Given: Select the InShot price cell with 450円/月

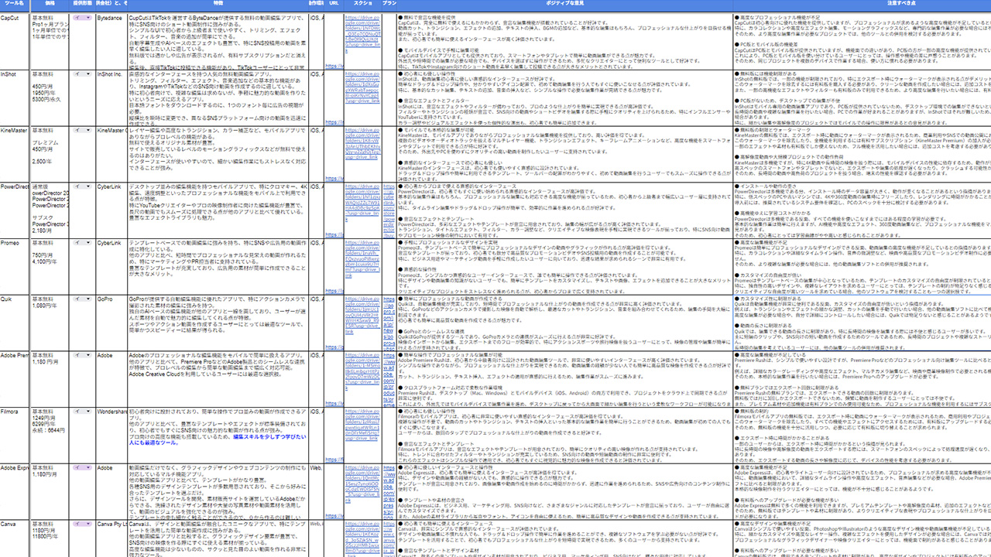Looking at the screenshot, I should click(50, 97).
